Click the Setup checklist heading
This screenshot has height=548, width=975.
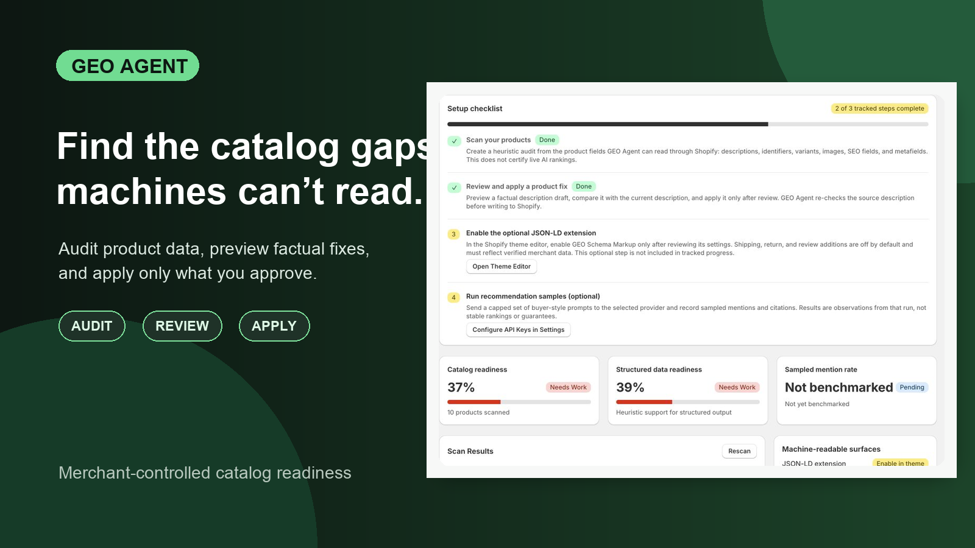pyautogui.click(x=475, y=108)
